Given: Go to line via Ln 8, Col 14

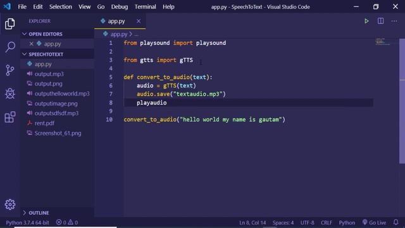Looking at the screenshot, I should [x=252, y=222].
